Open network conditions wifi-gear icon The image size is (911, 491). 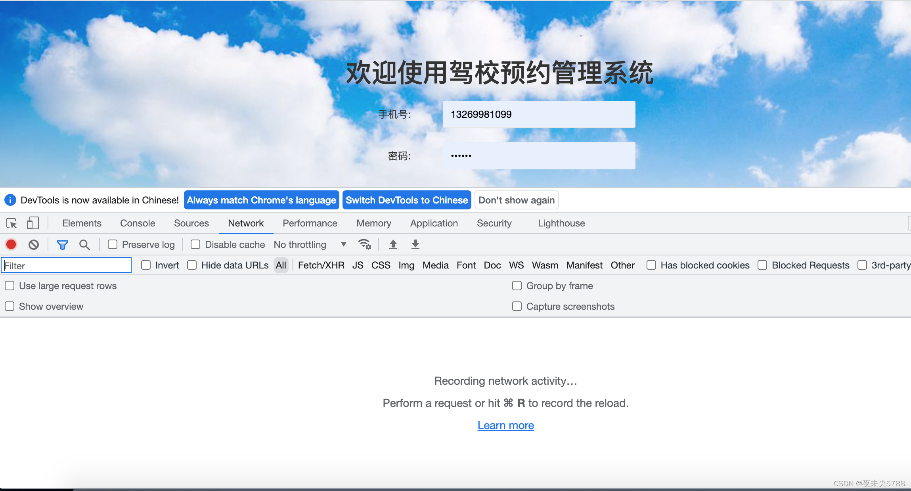pyautogui.click(x=364, y=244)
